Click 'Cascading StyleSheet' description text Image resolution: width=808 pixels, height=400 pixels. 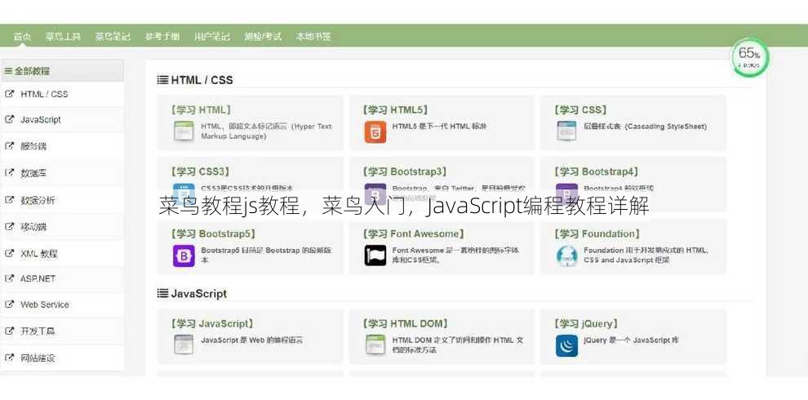point(666,127)
